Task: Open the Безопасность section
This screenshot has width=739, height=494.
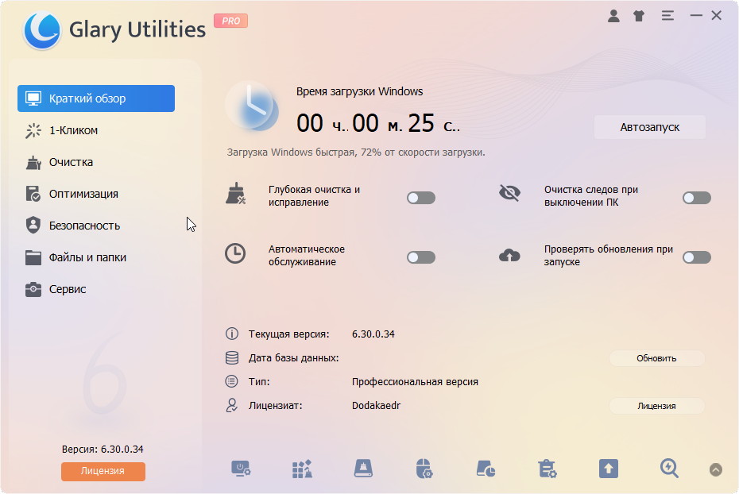Action: coord(96,226)
